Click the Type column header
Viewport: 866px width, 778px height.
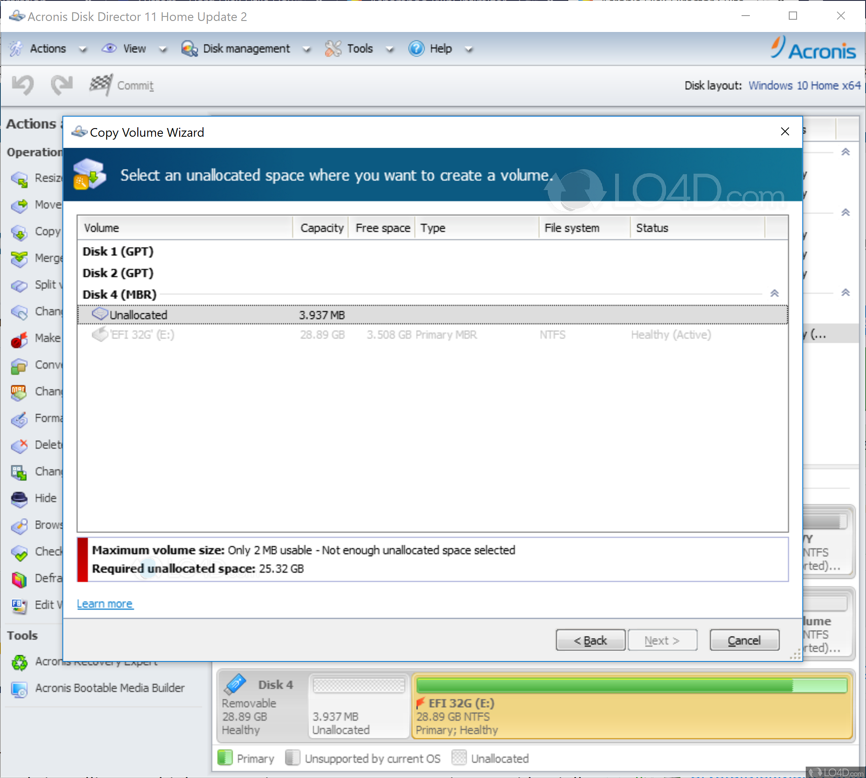[x=477, y=228]
